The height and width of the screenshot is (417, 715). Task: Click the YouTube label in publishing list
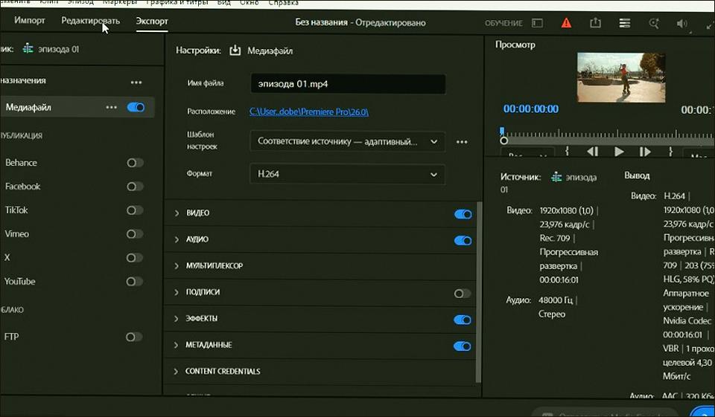click(x=19, y=281)
